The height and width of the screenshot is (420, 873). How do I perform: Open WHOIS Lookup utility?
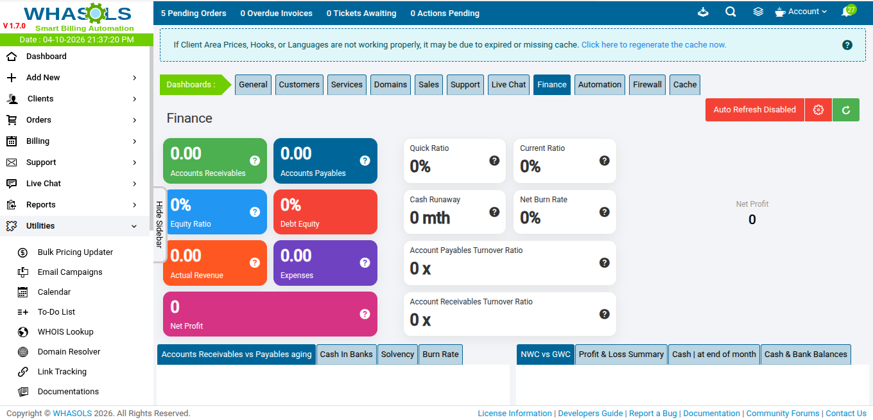(x=65, y=332)
